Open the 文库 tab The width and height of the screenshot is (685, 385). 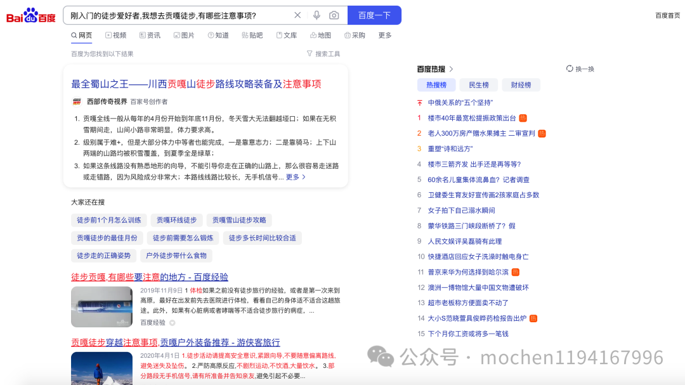coord(287,36)
